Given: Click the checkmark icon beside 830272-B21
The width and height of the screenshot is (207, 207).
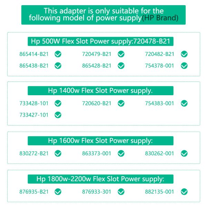Looking at the screenshot, I should [x=58, y=153].
